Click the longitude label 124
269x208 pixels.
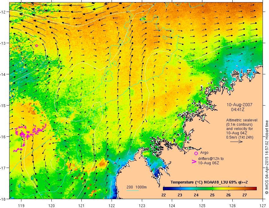[172, 206]
